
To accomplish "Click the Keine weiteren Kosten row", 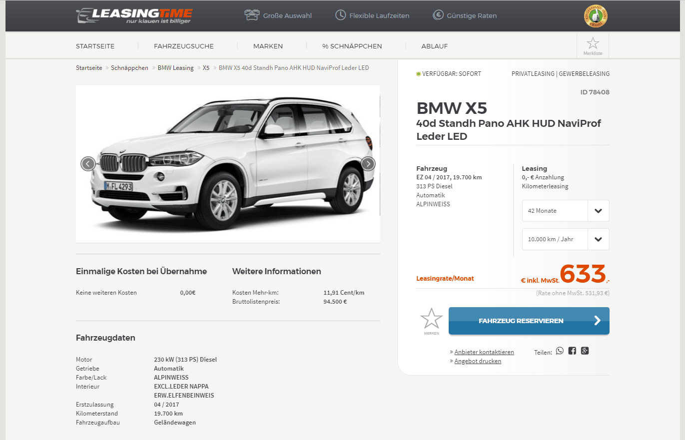I will (x=136, y=293).
